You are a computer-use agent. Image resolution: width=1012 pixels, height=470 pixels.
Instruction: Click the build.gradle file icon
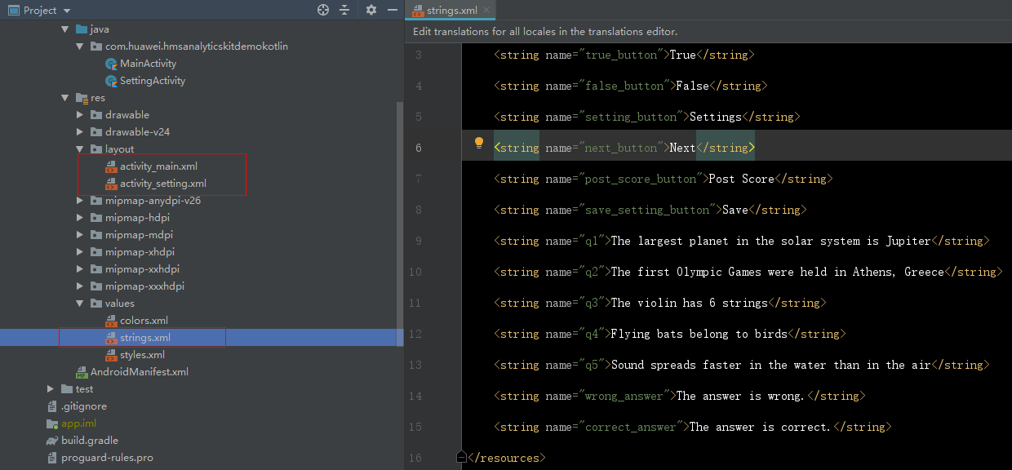[51, 440]
